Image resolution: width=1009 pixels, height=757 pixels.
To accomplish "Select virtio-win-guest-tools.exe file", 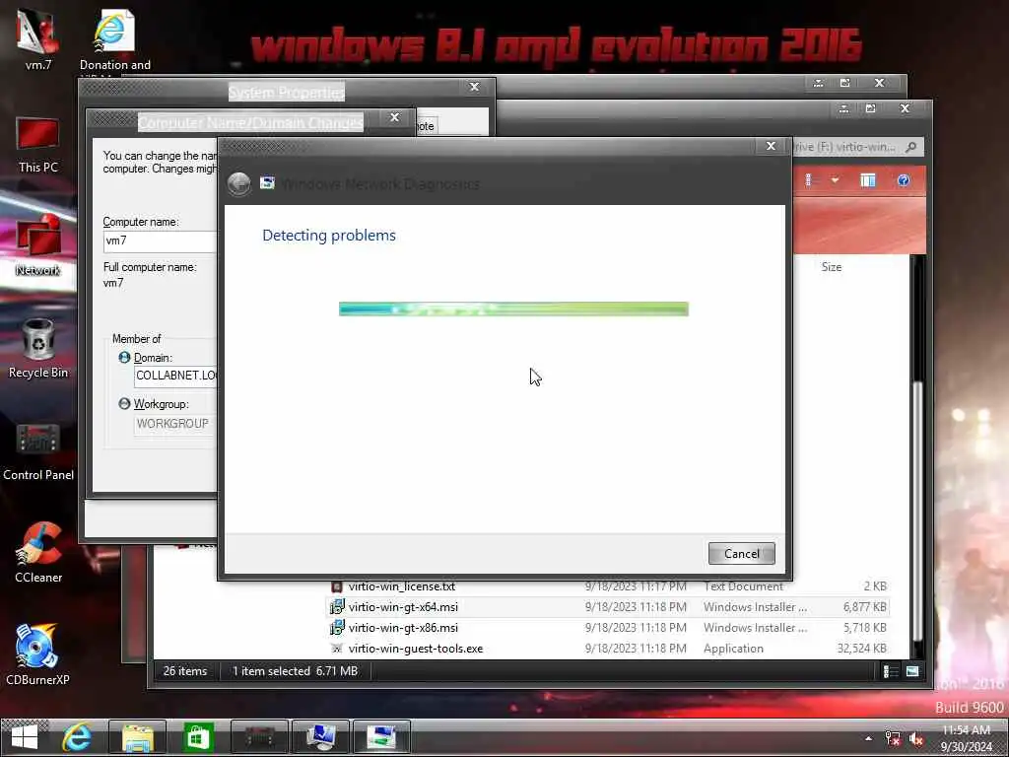I will pos(415,649).
